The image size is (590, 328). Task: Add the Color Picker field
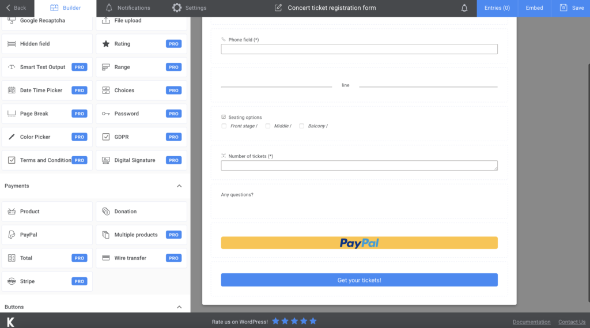pyautogui.click(x=47, y=137)
